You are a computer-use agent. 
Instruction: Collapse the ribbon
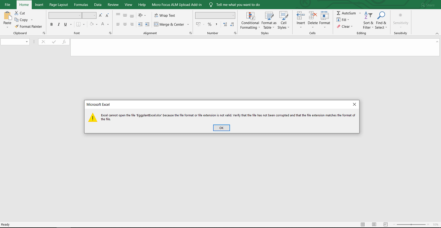tap(437, 33)
